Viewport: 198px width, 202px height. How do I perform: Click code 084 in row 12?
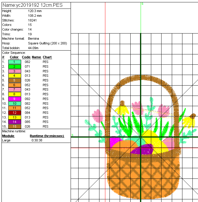coord(27,113)
